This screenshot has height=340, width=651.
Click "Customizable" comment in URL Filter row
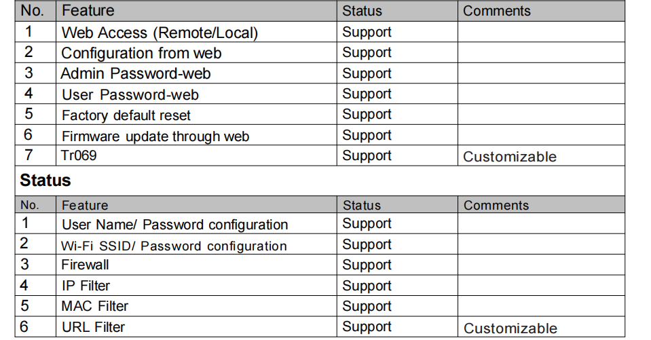(510, 328)
